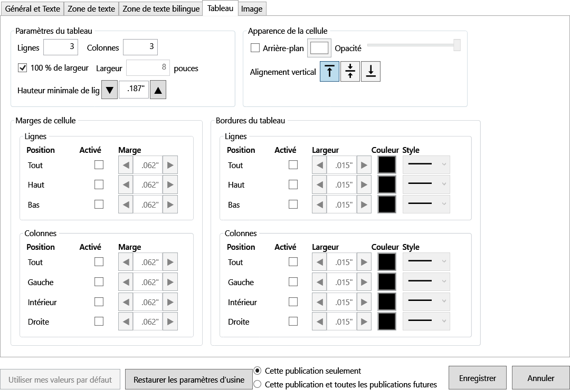
Task: Decrease Gauche column margin value
Action: click(126, 282)
